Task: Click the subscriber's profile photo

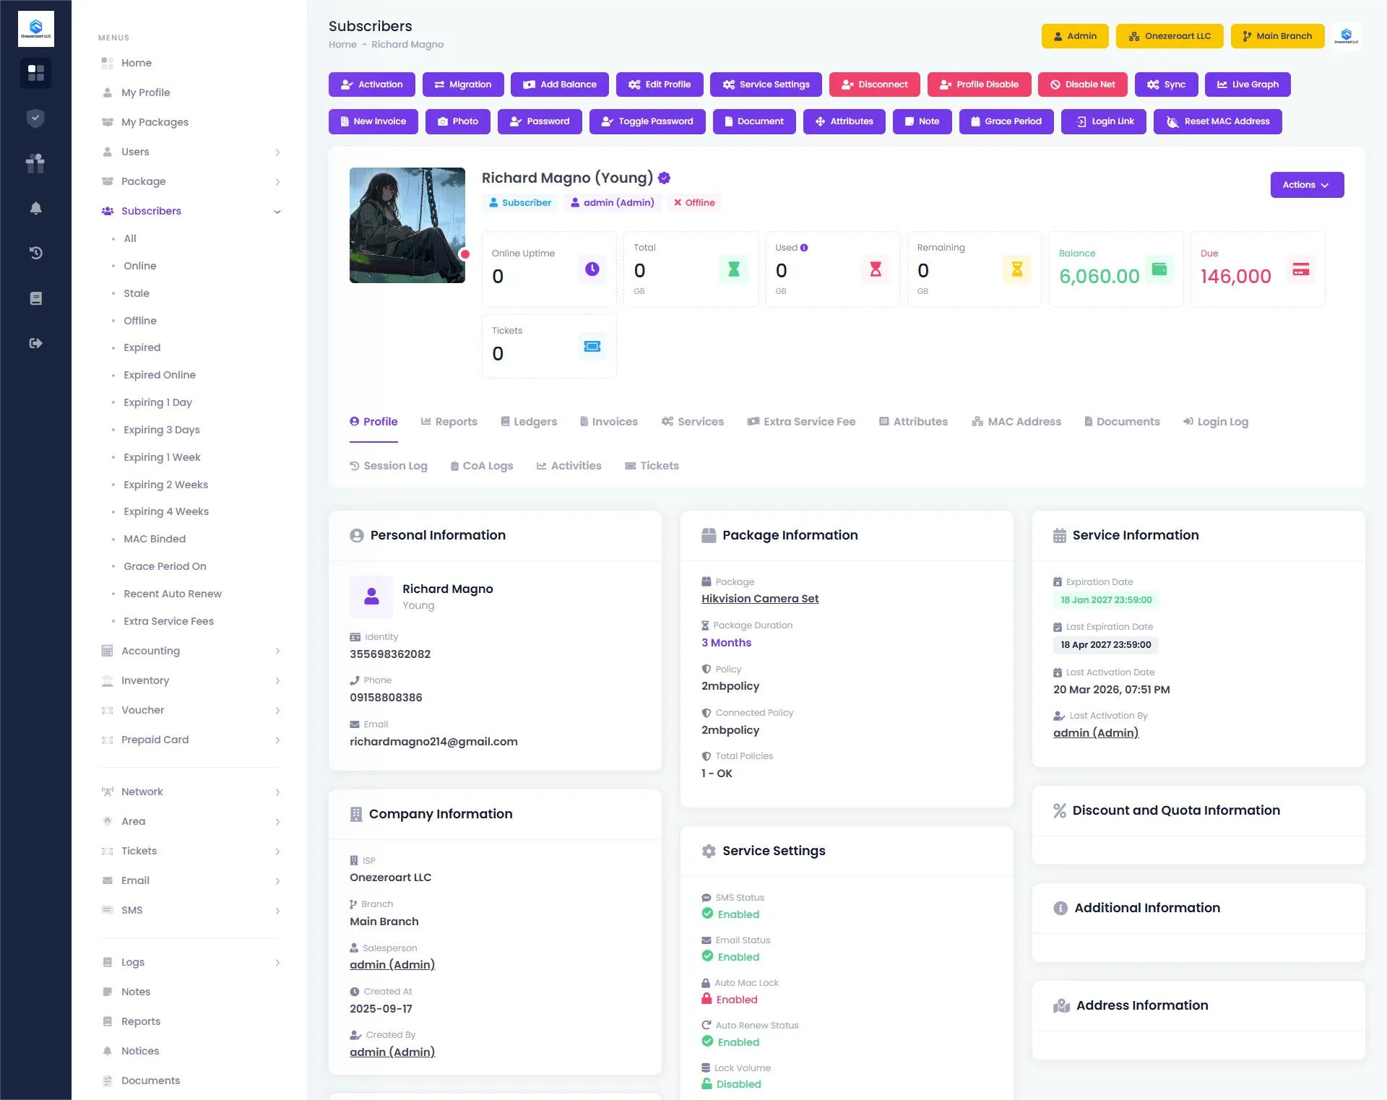Action: (x=407, y=225)
